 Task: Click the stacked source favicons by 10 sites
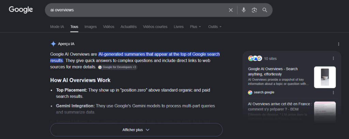255,58
